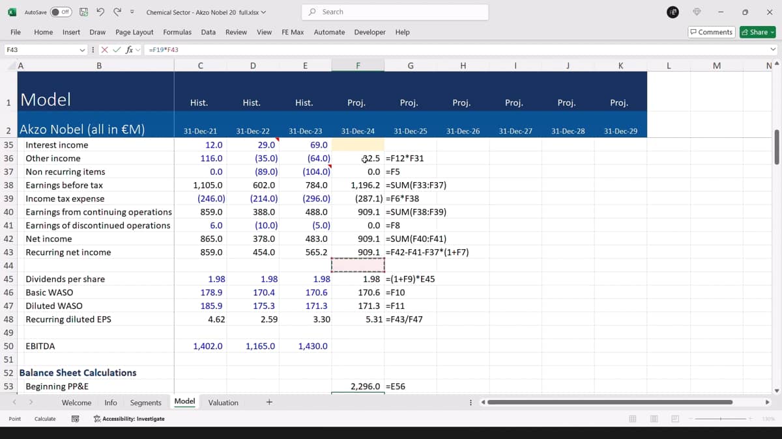Click the highlighted cell F44
The width and height of the screenshot is (782, 439).
coord(358,265)
